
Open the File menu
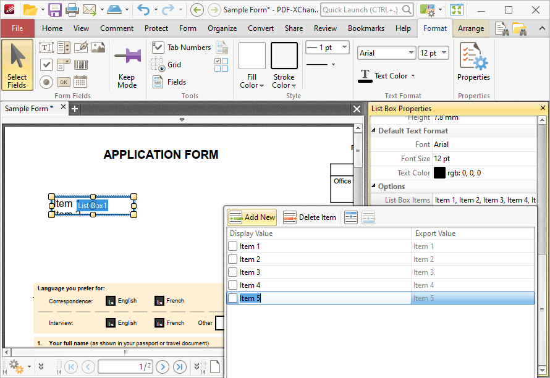click(x=17, y=28)
